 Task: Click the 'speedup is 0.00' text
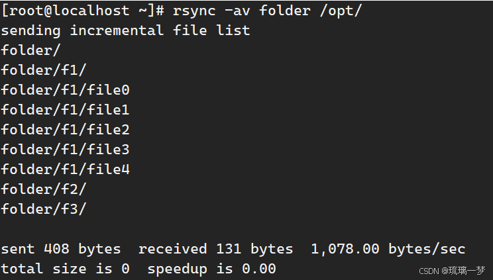(x=211, y=269)
